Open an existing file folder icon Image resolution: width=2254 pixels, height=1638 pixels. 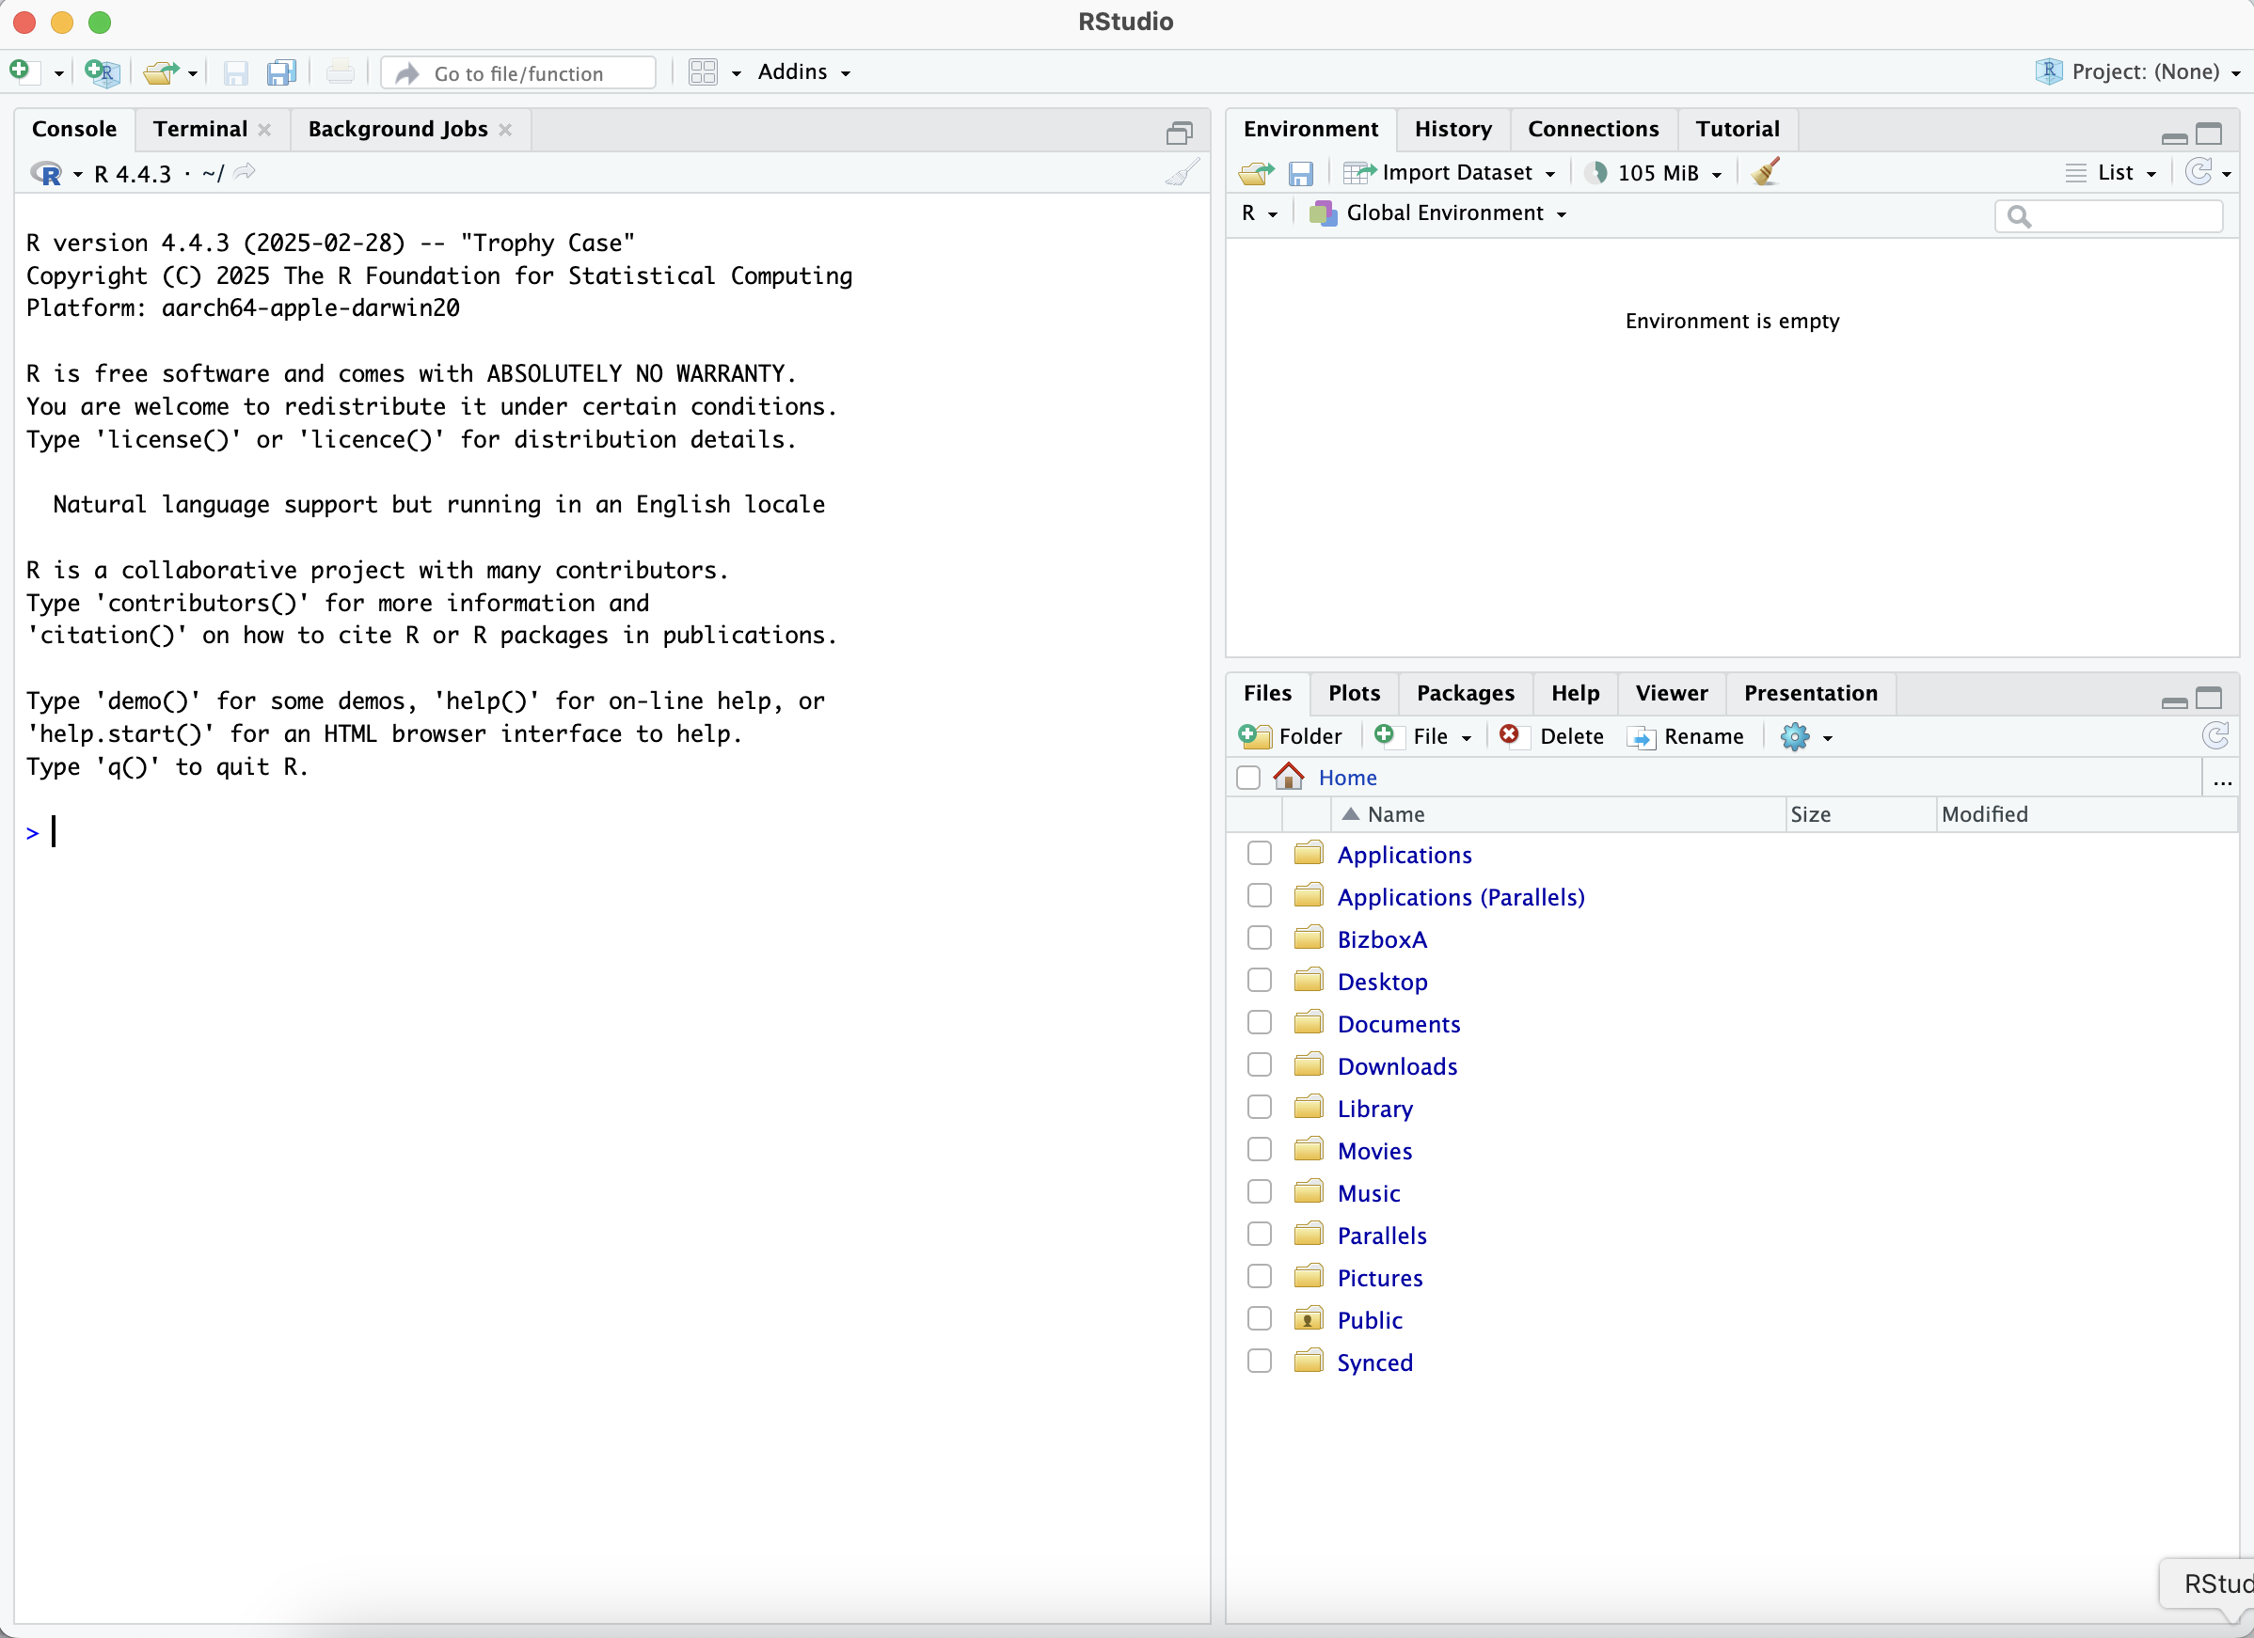160,72
